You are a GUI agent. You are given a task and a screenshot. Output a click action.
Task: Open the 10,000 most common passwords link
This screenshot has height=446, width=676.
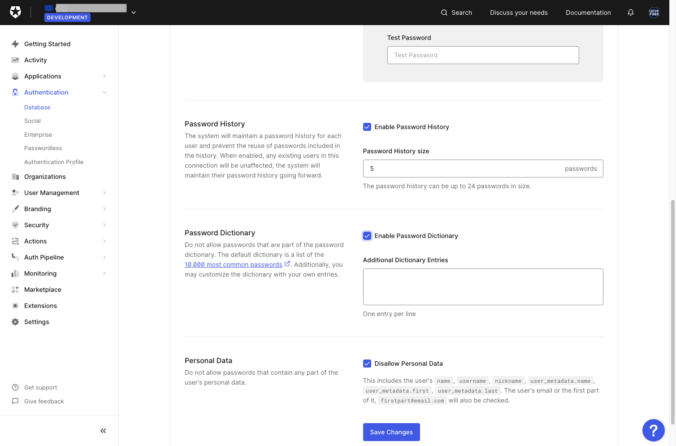tap(234, 264)
